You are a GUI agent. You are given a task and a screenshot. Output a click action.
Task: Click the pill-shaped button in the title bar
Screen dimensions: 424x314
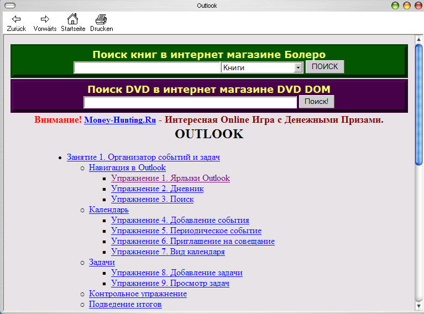click(x=10, y=6)
